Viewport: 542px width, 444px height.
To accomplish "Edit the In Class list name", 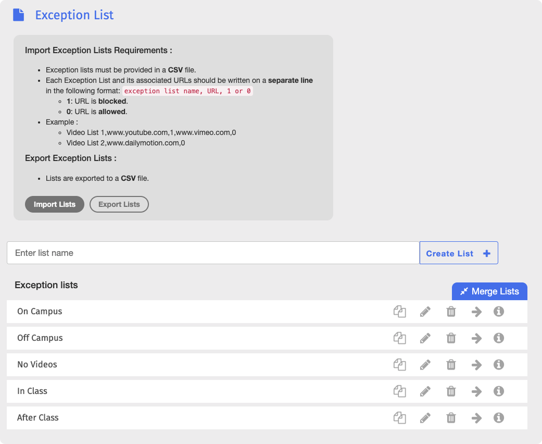I will point(425,391).
